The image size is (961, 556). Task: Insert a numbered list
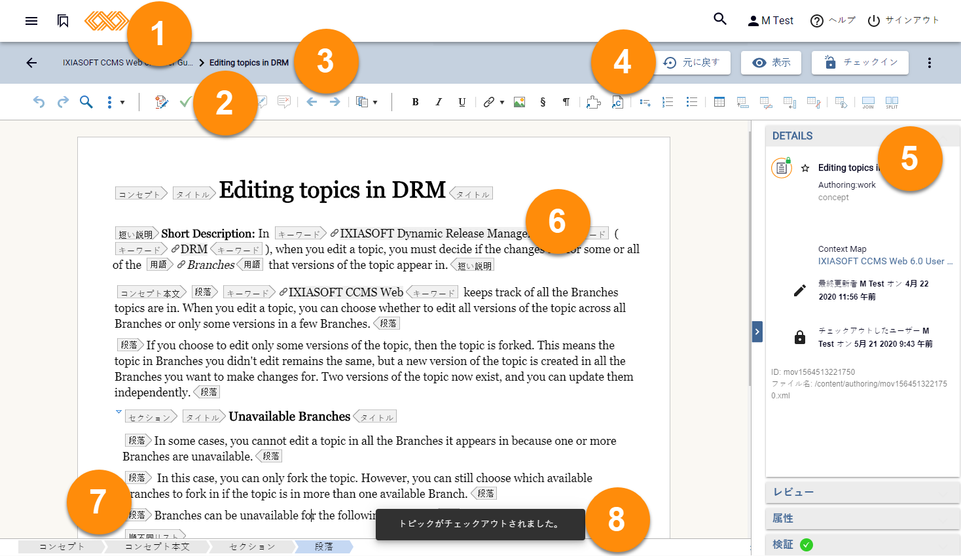668,102
